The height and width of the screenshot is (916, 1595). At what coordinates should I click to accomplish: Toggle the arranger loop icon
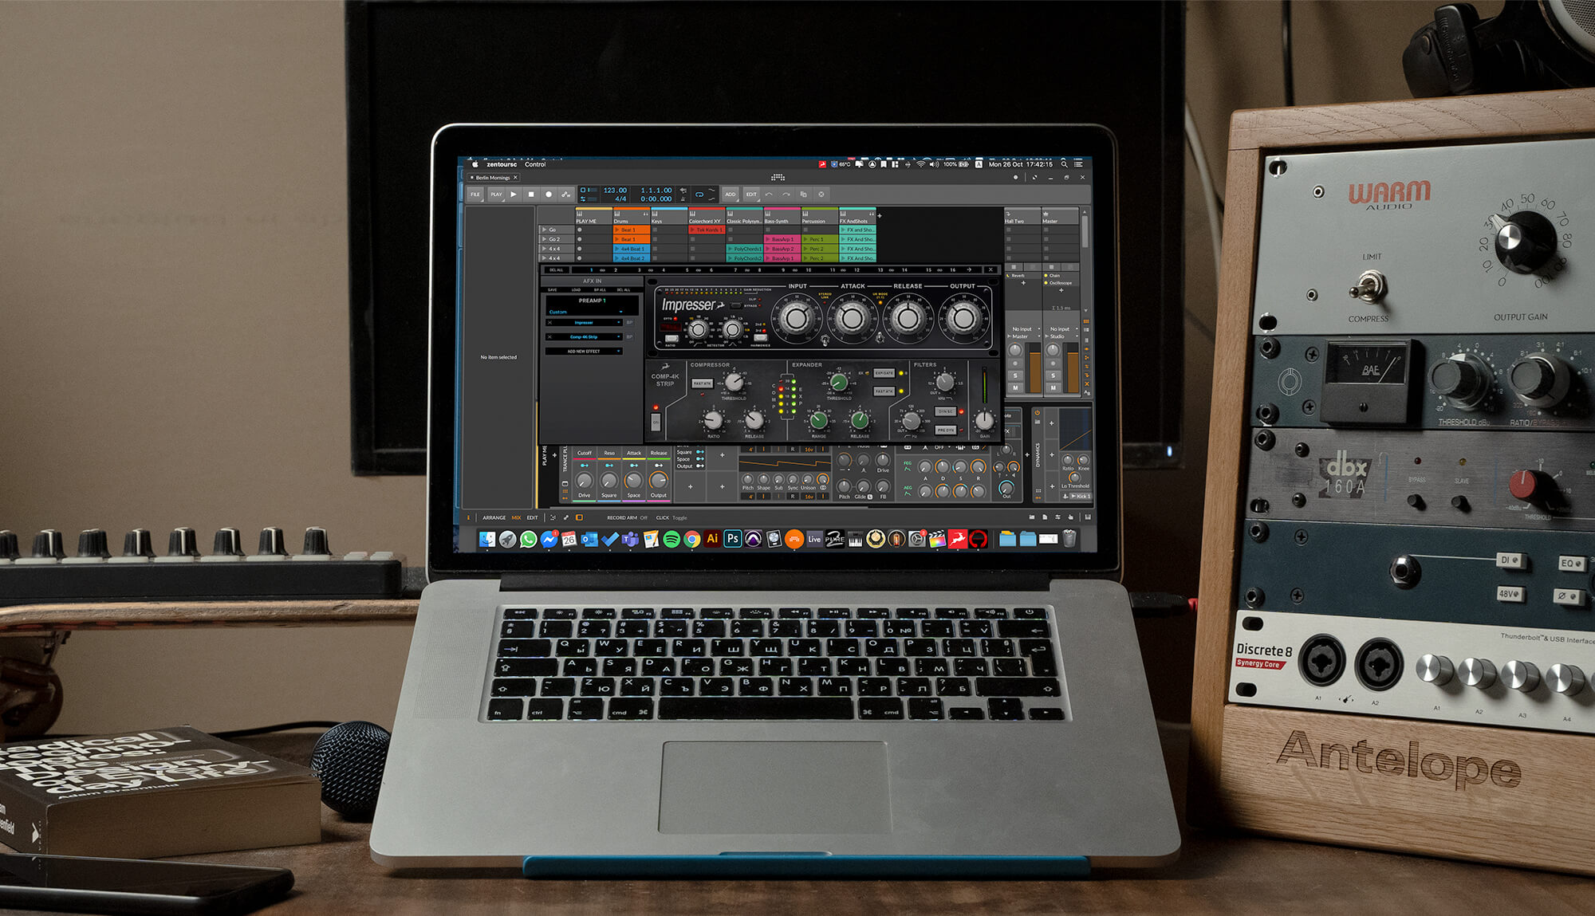(699, 194)
